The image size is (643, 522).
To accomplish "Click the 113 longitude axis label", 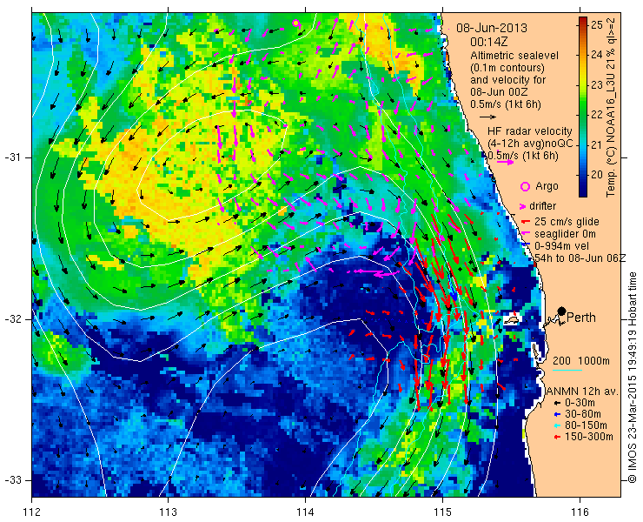I will click(168, 512).
